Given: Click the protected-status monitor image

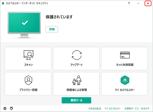Looking at the screenshot, I should 24,25.
